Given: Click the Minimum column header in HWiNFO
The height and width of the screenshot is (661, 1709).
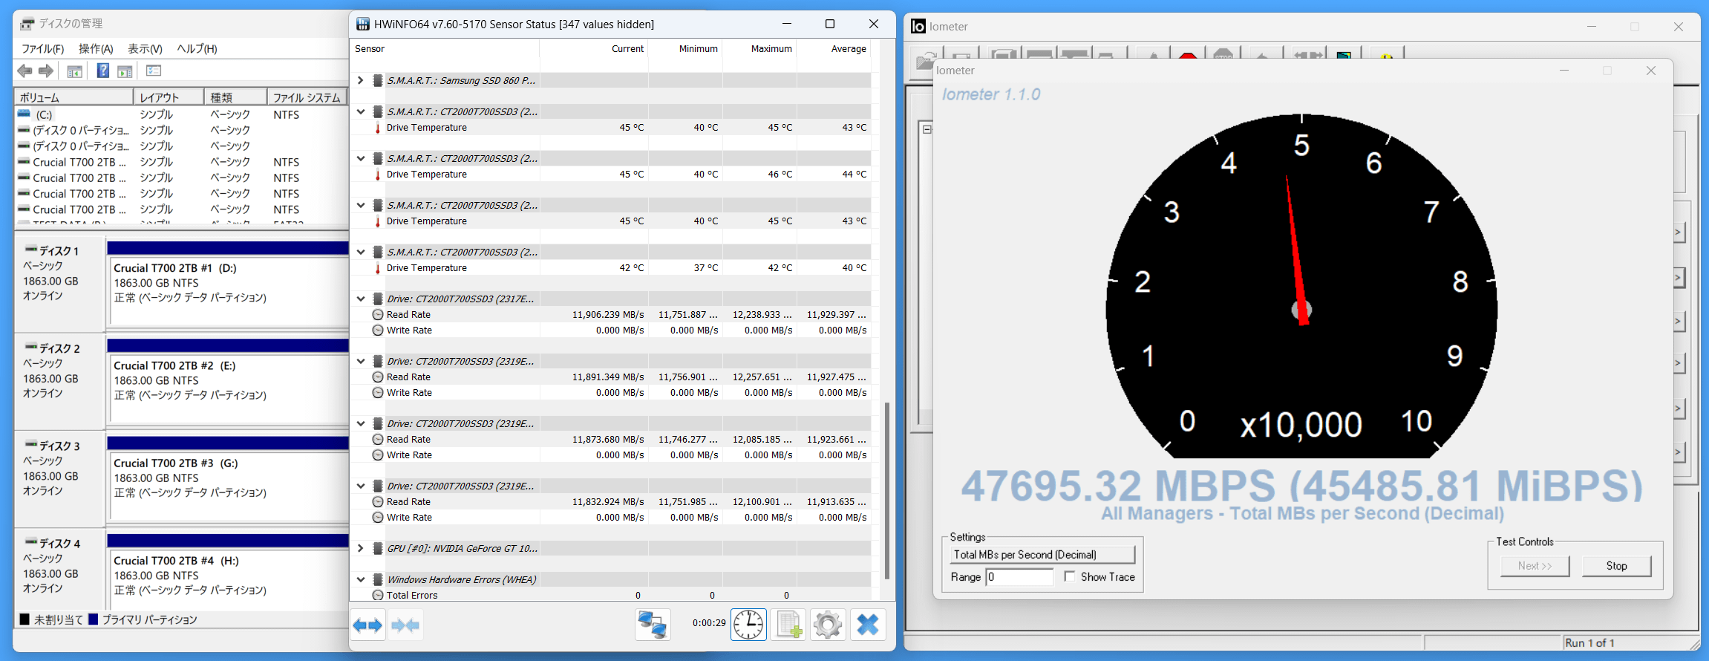Looking at the screenshot, I should tap(685, 49).
